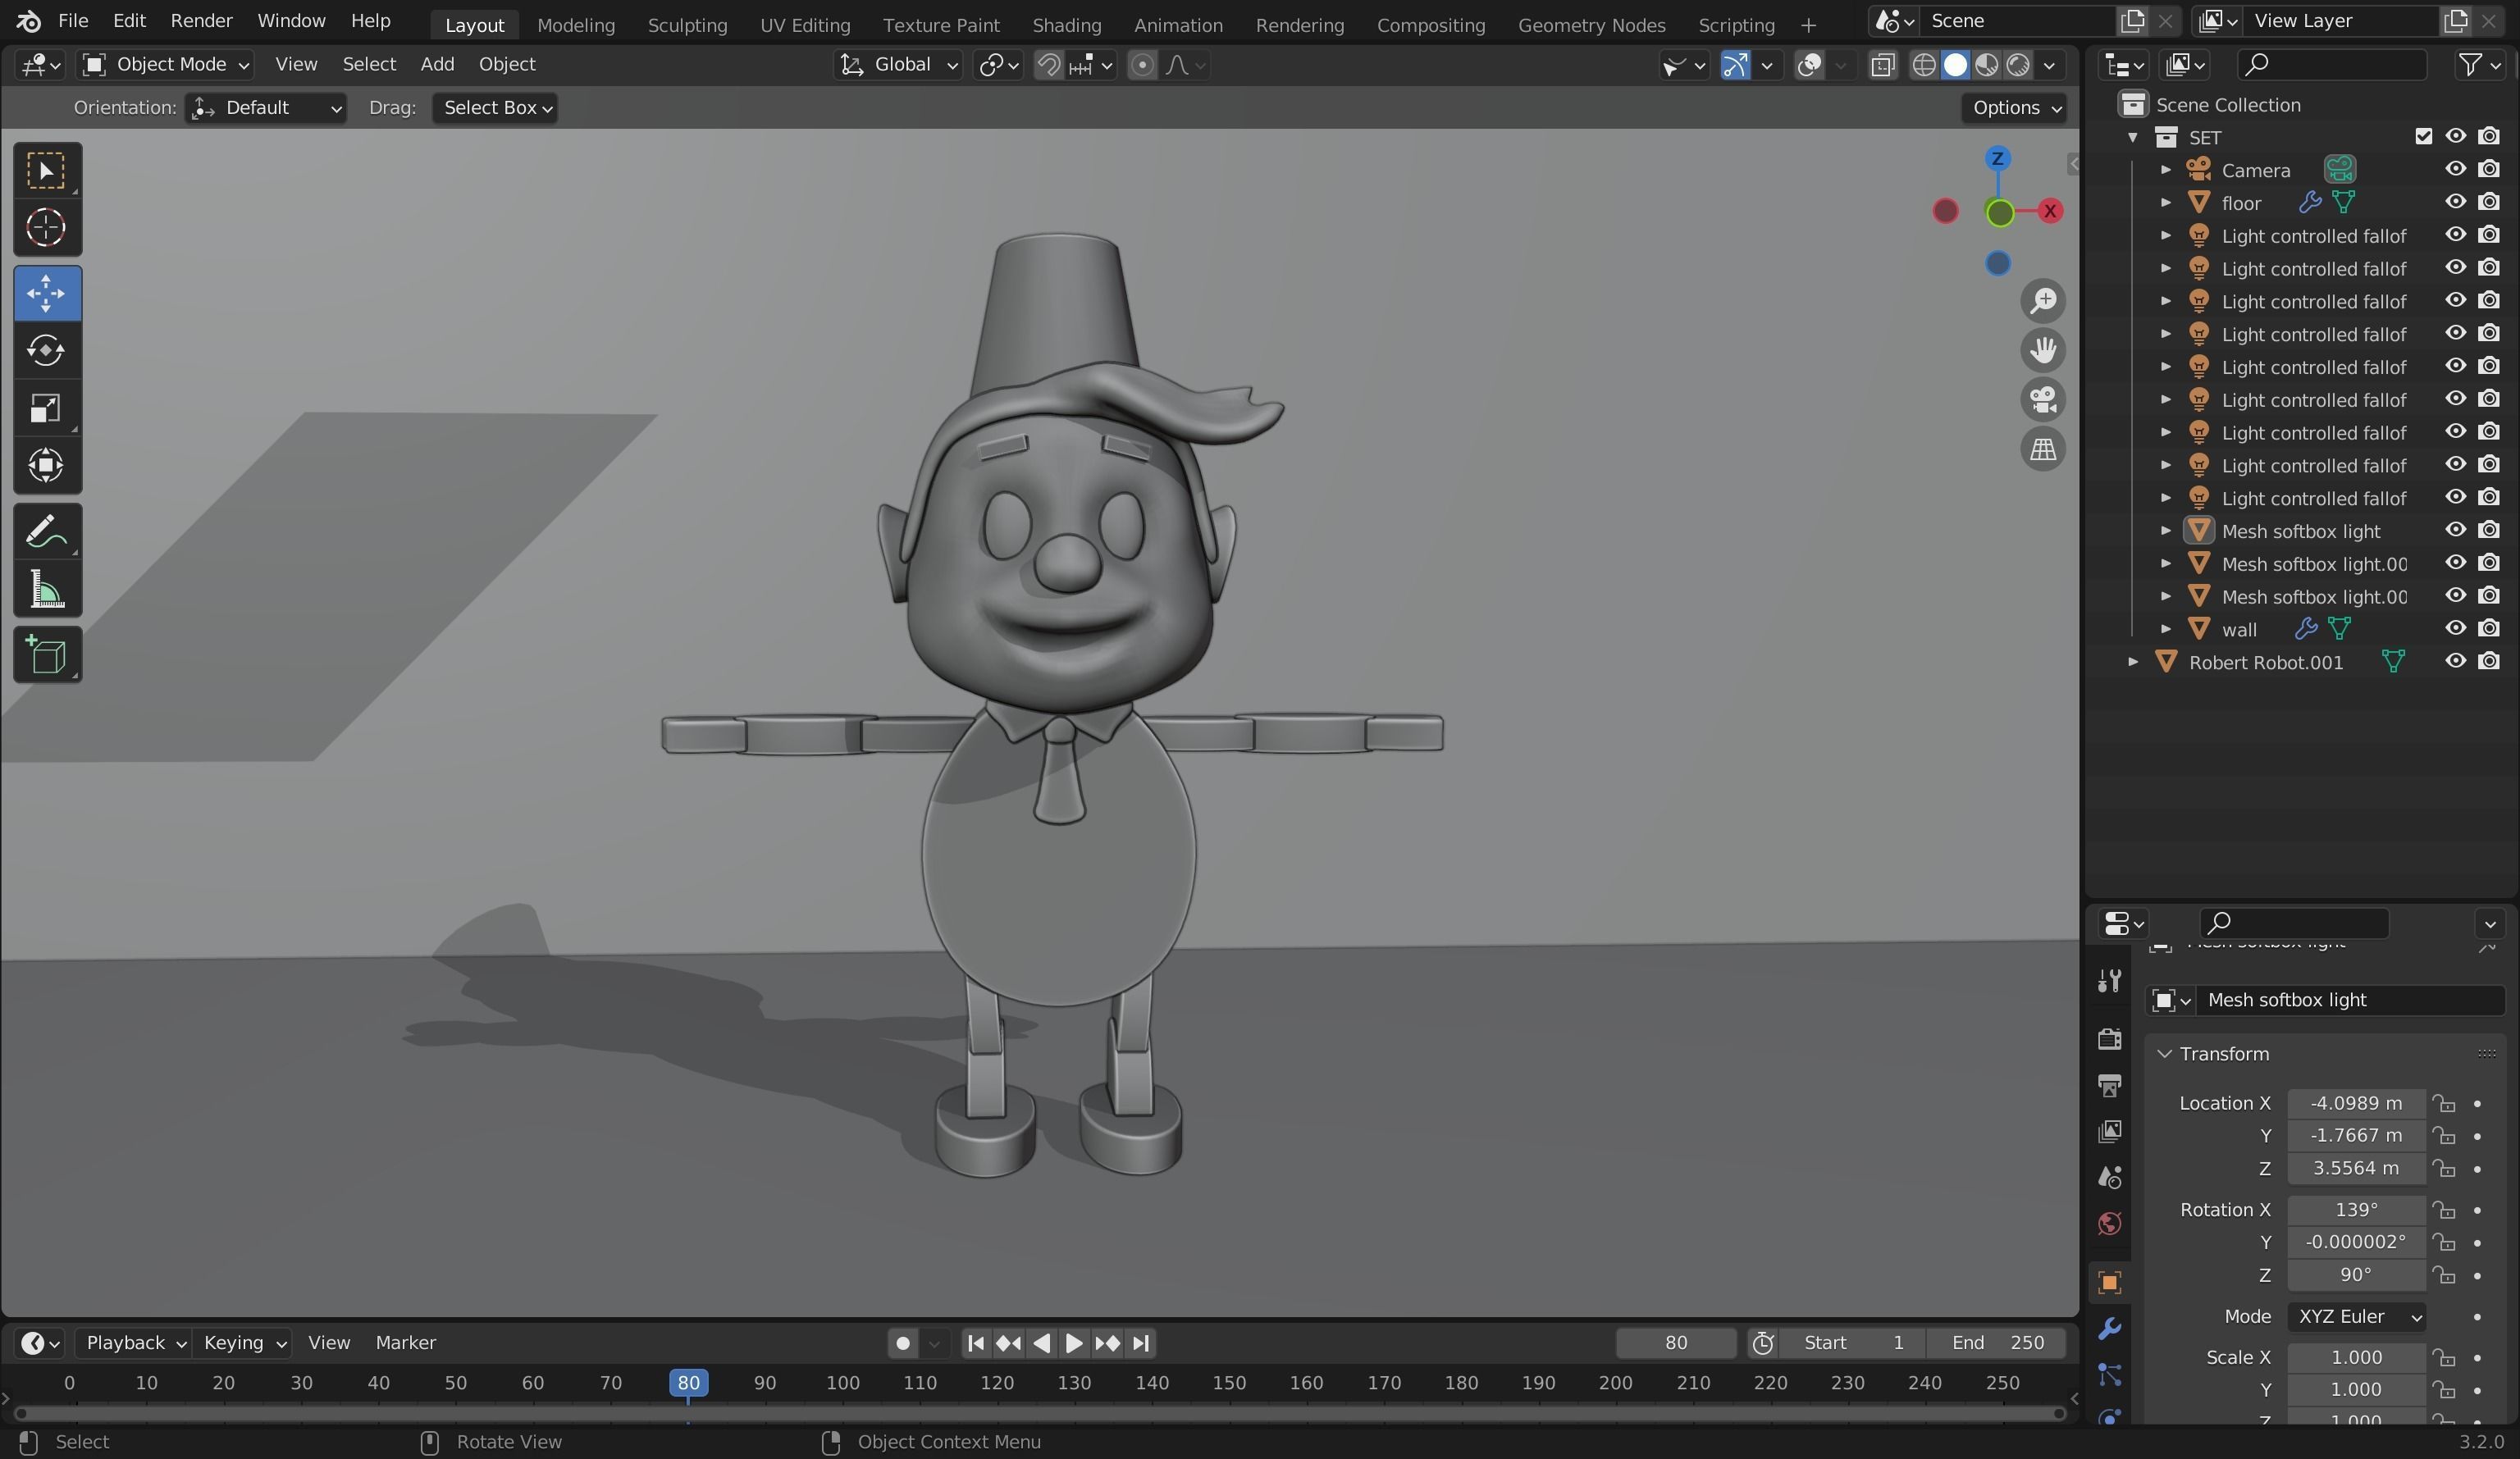This screenshot has height=1459, width=2520.
Task: Switch to material preview shading
Action: click(1986, 65)
